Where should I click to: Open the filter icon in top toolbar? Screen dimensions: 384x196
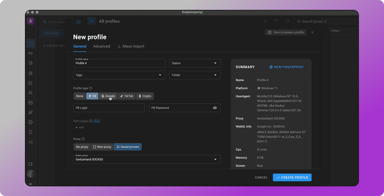click(276, 21)
